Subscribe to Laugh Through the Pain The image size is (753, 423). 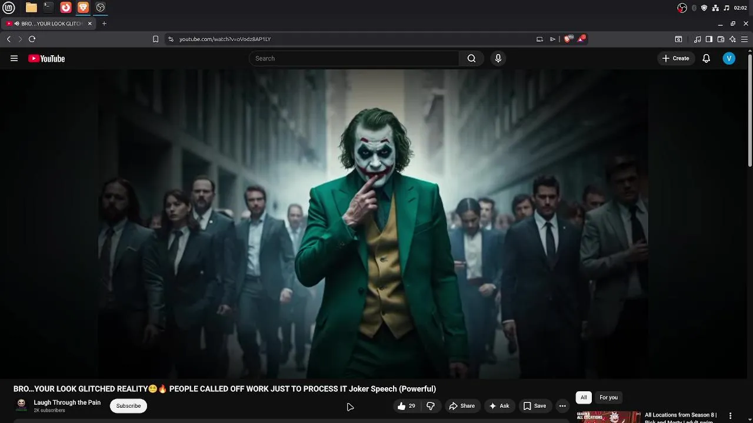(x=128, y=406)
